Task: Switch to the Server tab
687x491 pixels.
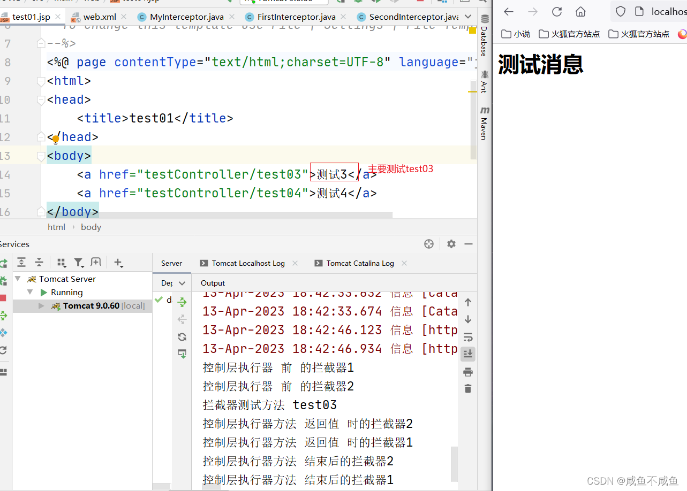Action: (171, 263)
